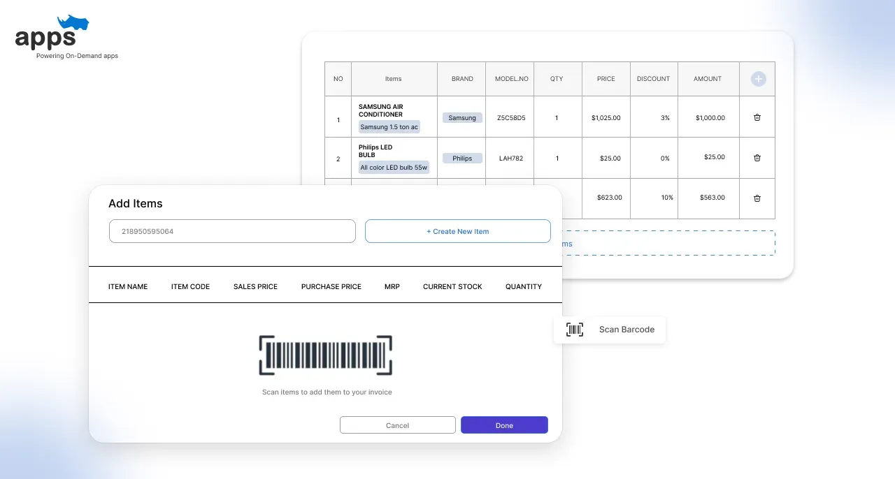Click the PURCHASE PRICE column header
The image size is (895, 479).
pos(331,286)
